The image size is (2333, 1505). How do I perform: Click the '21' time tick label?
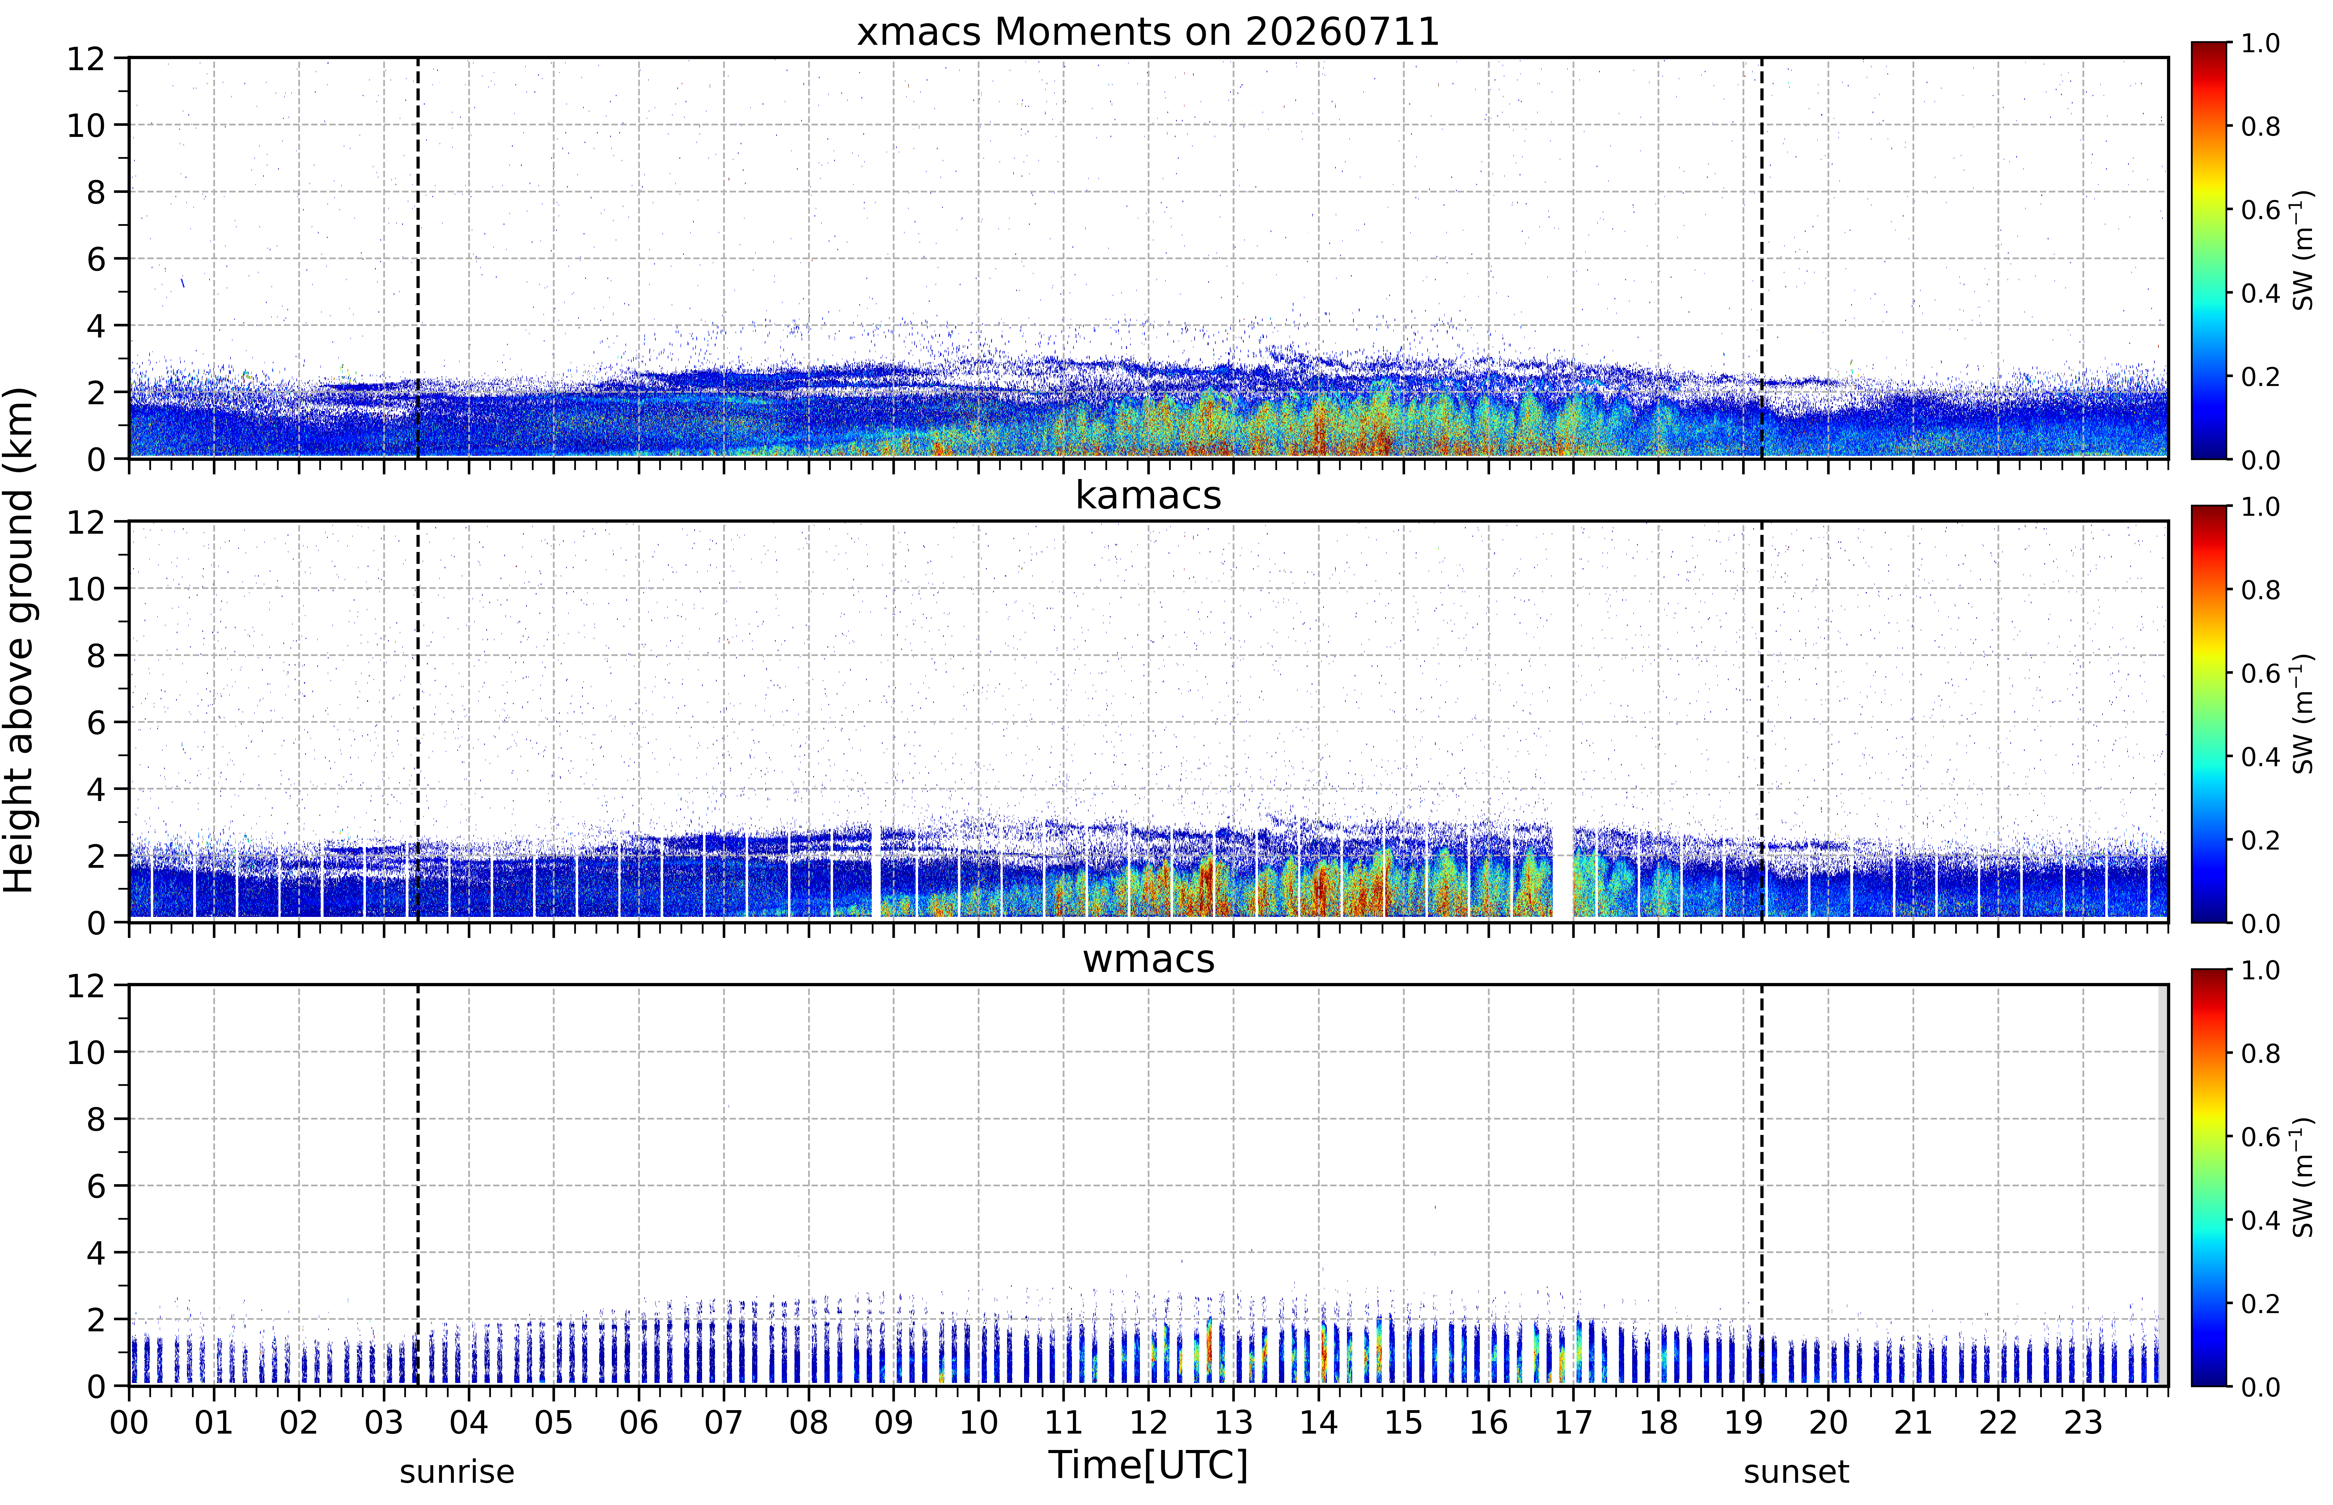click(x=1914, y=1423)
